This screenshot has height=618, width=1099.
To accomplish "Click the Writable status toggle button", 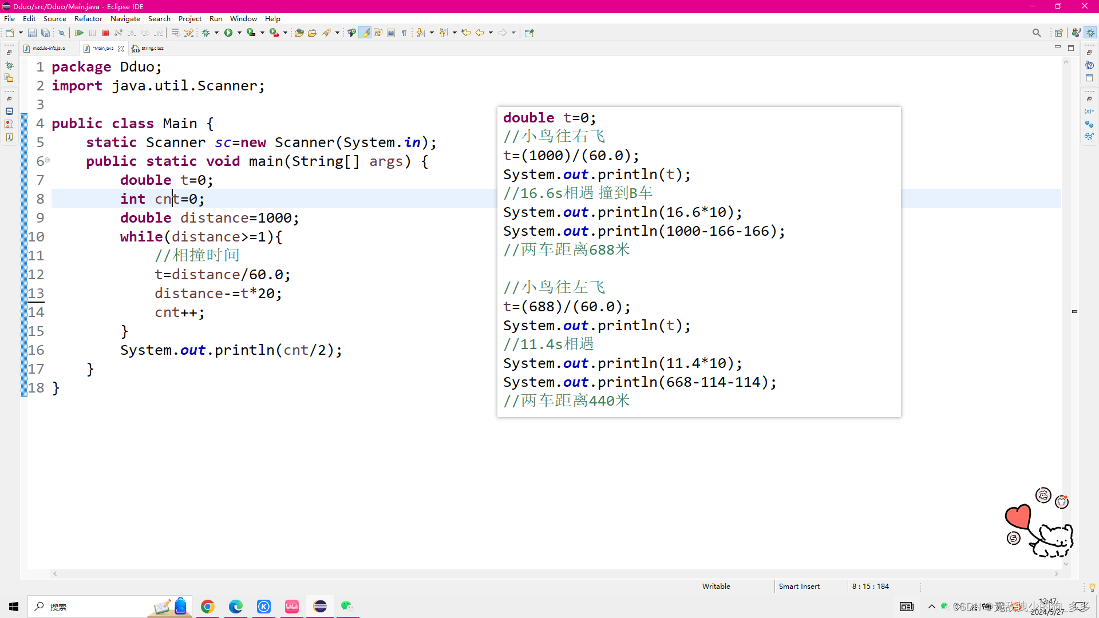I will (x=716, y=585).
